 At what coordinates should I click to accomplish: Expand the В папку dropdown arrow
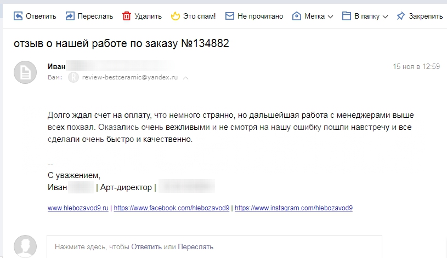[x=385, y=16]
